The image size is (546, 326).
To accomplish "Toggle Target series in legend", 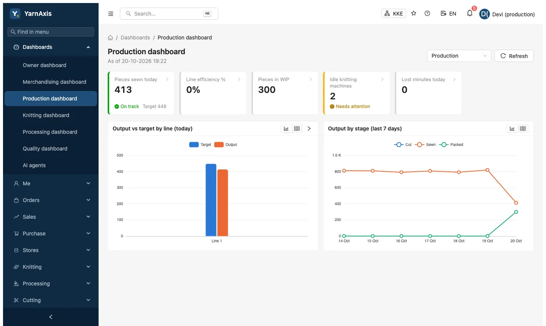I will [x=200, y=145].
